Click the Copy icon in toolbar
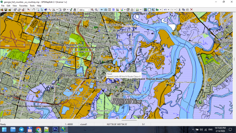 (x=183, y=10)
